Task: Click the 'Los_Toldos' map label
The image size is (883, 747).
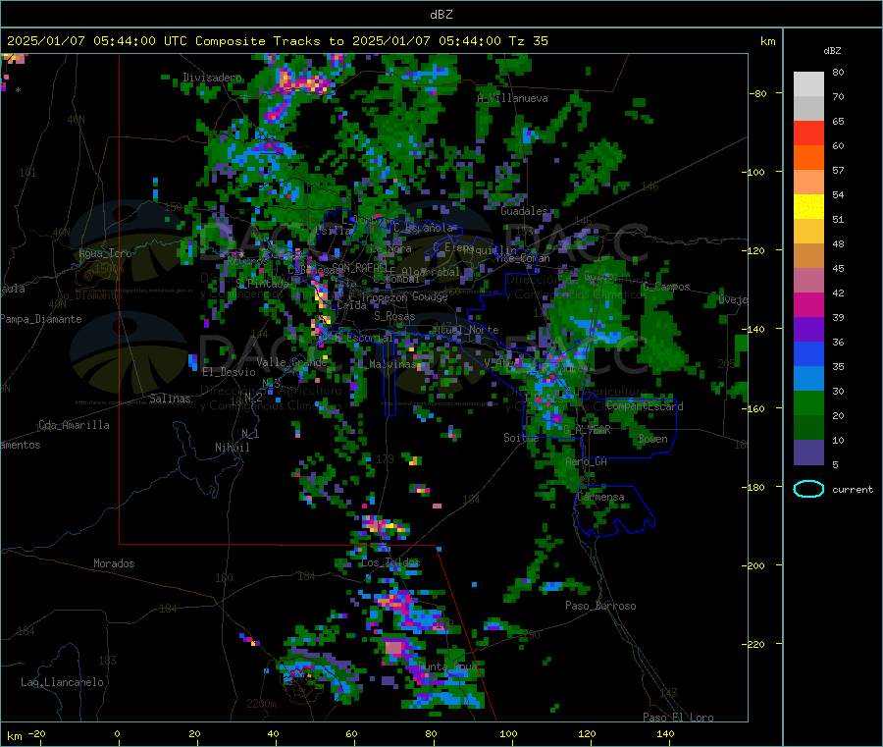Action: point(390,562)
